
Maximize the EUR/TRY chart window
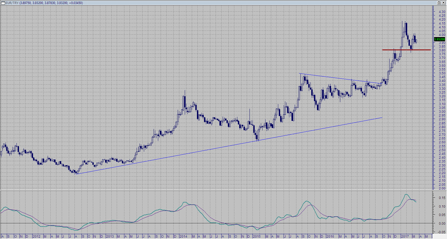[439, 3]
